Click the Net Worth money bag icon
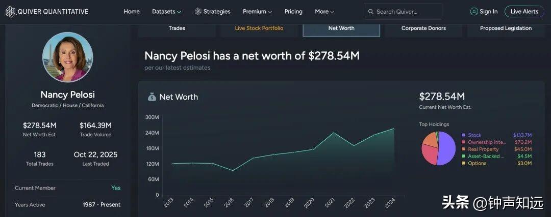Image resolution: width=551 pixels, height=217 pixels. 152,97
